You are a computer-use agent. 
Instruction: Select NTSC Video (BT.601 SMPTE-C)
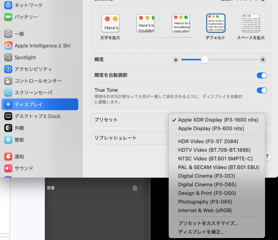[x=217, y=159]
